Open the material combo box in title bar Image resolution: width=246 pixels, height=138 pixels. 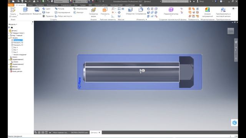pos(61,1)
